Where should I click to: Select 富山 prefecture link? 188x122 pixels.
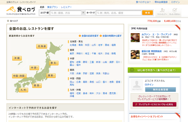coord(72,65)
